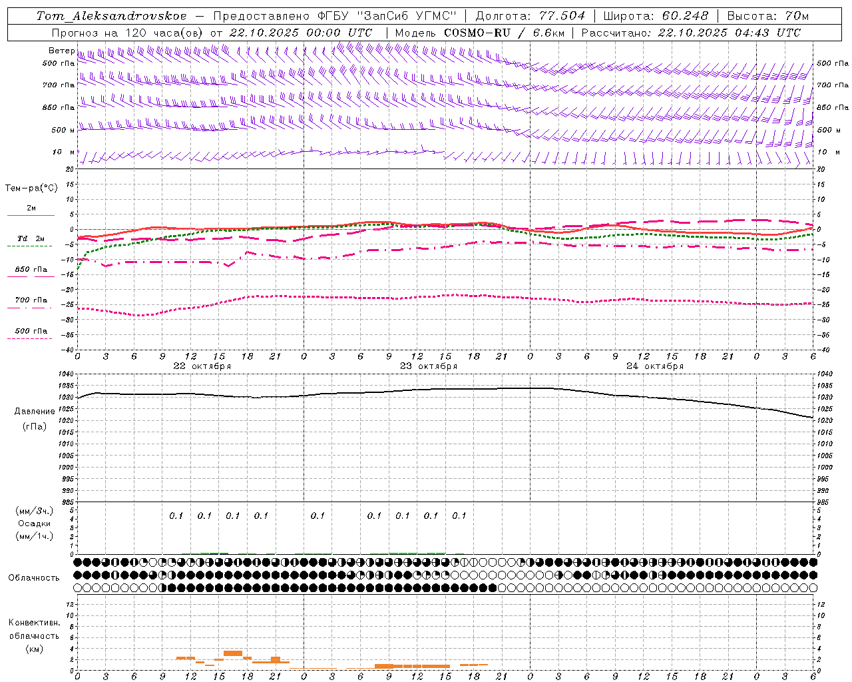Click the '24 октября' date label

[x=655, y=366]
